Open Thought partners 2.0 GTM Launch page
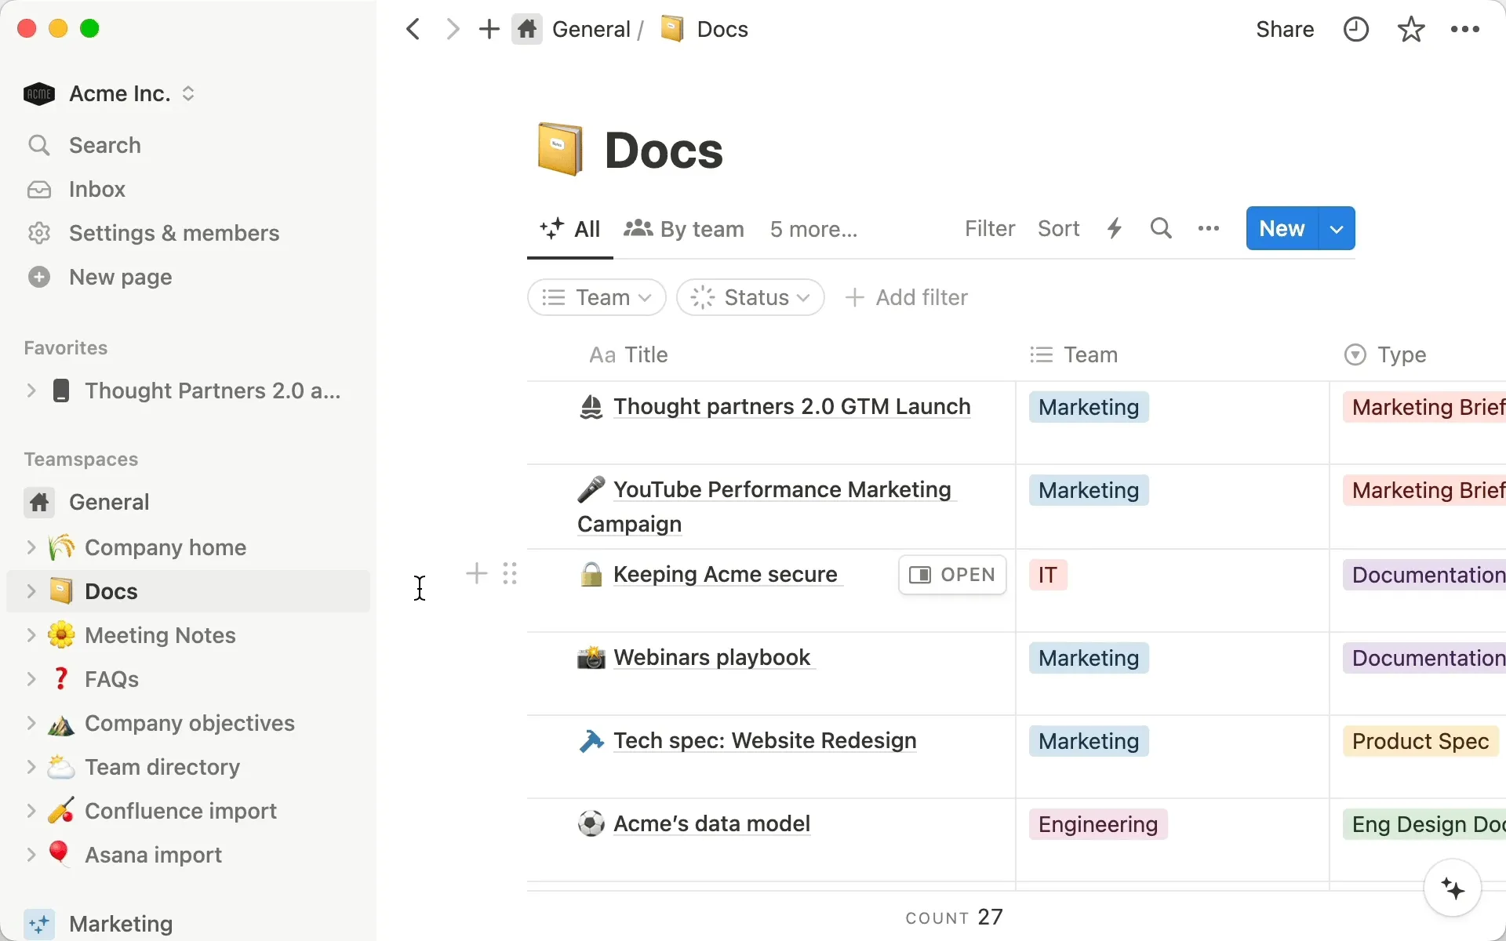 coord(792,407)
